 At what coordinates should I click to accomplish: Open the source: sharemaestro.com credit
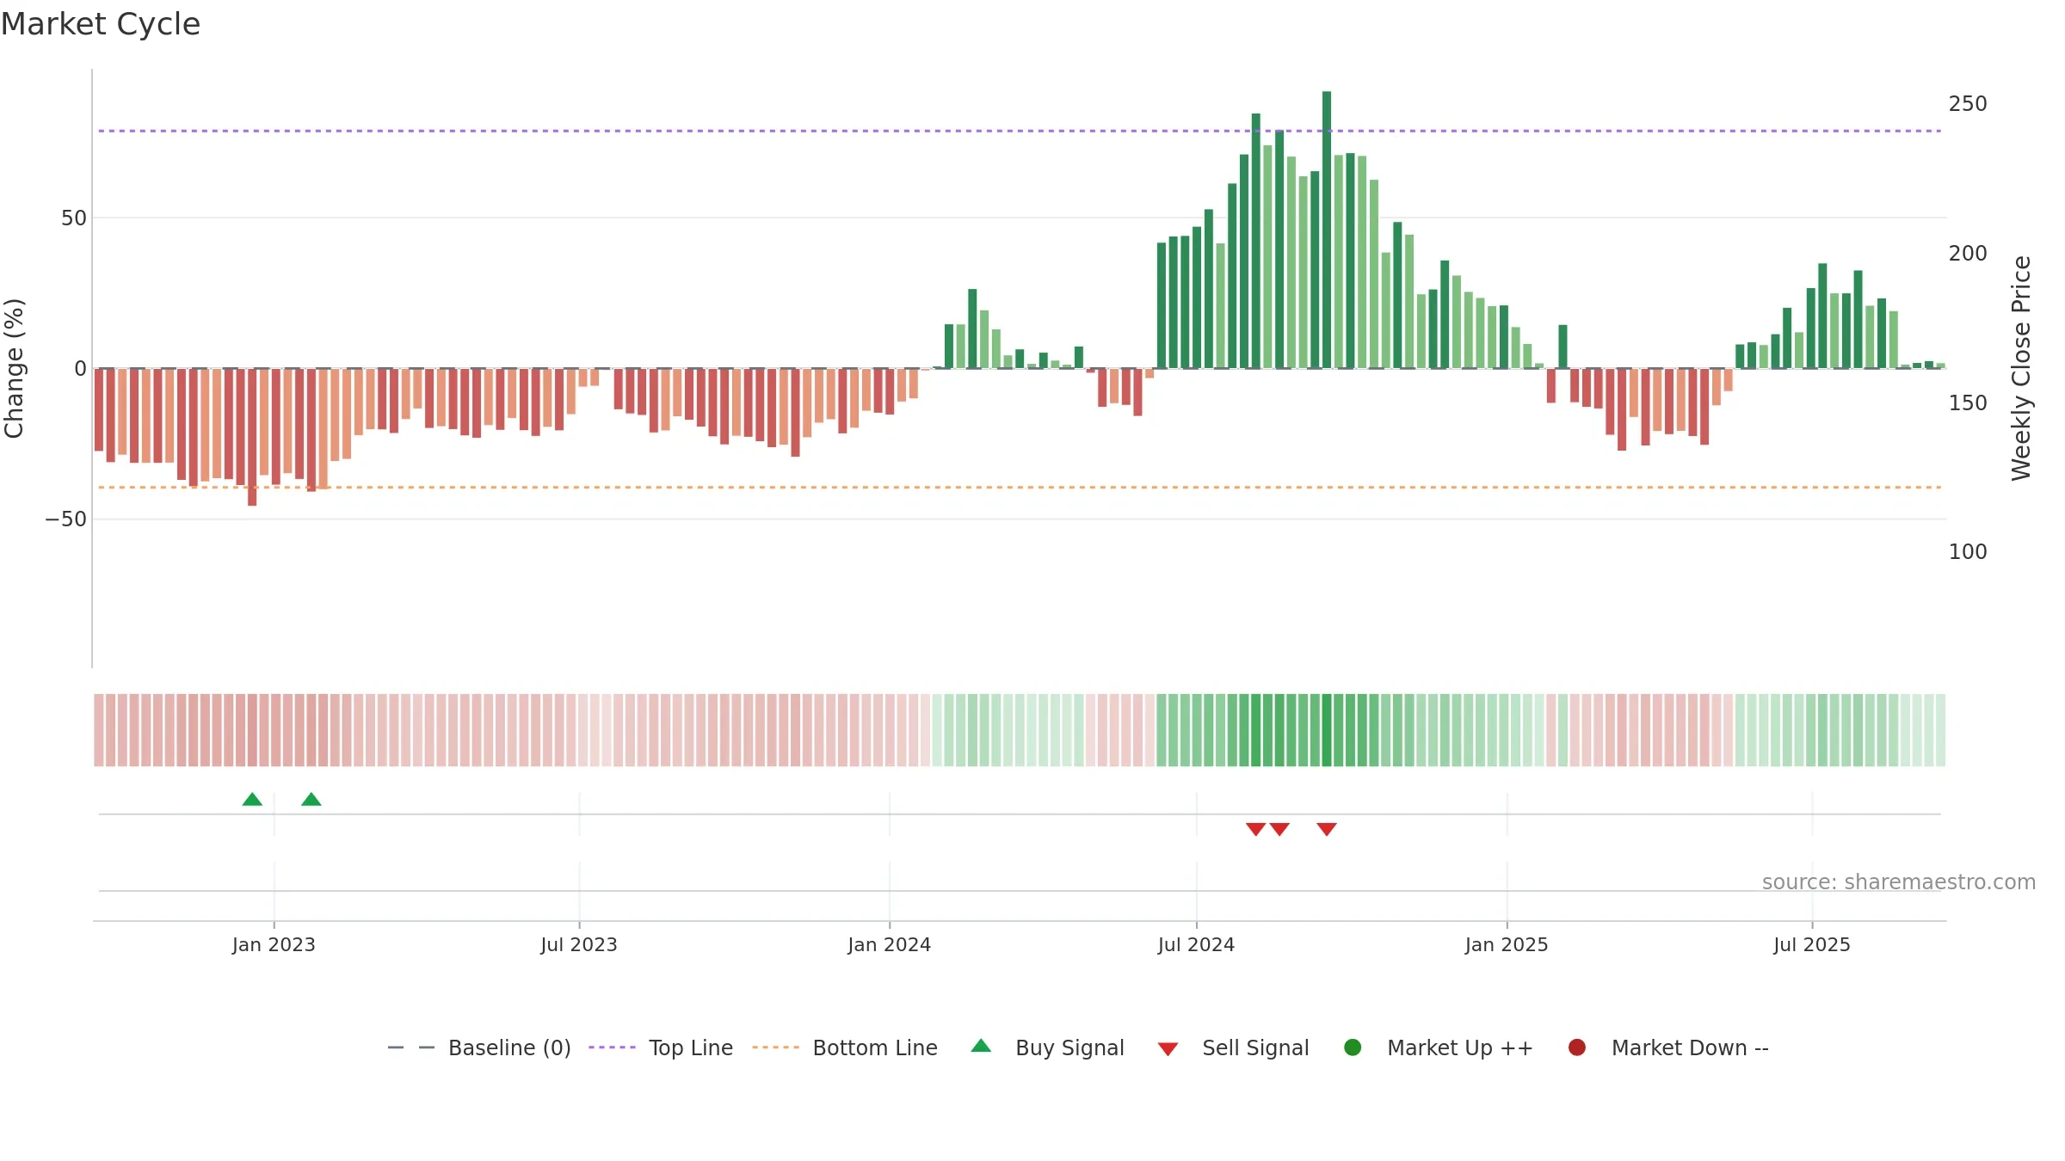pyautogui.click(x=1899, y=882)
